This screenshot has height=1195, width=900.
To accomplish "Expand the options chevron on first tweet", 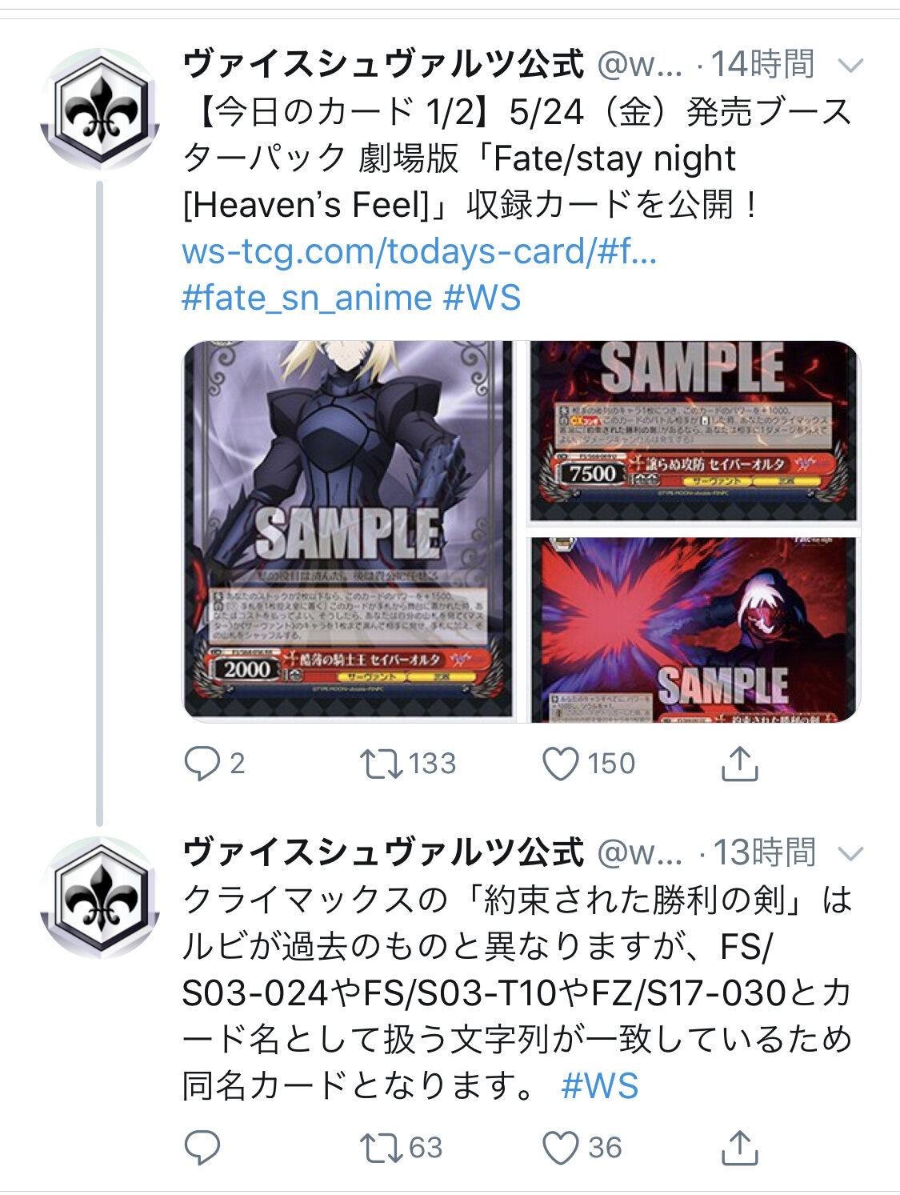I will (x=850, y=65).
